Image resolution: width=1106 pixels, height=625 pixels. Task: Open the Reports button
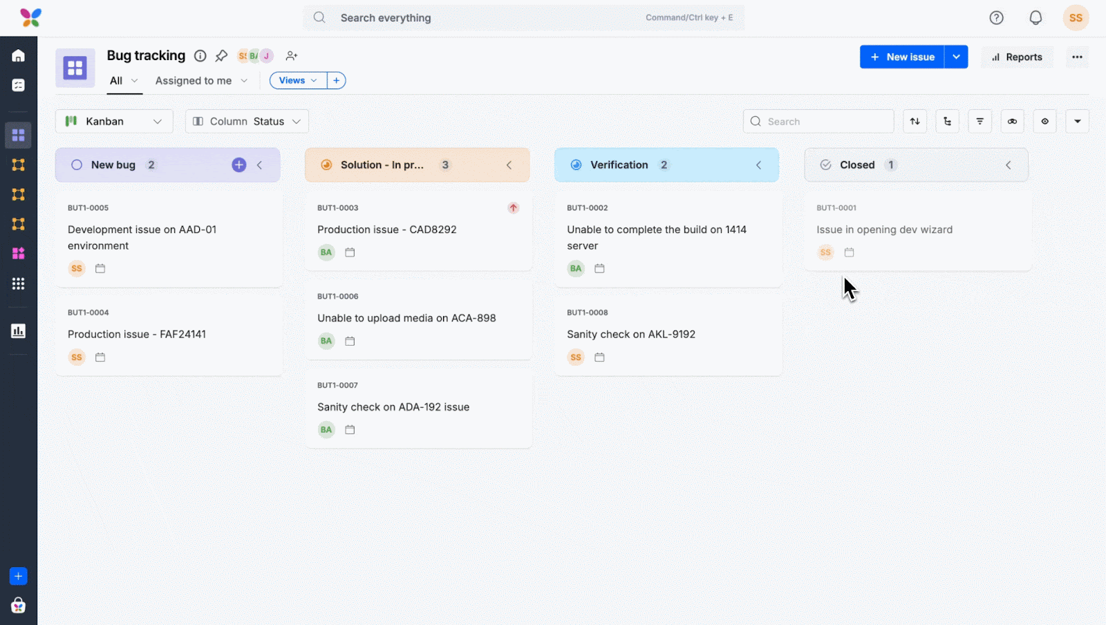pos(1017,57)
